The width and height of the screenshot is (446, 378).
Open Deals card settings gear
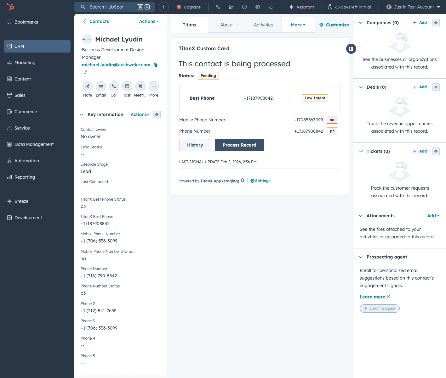point(436,87)
